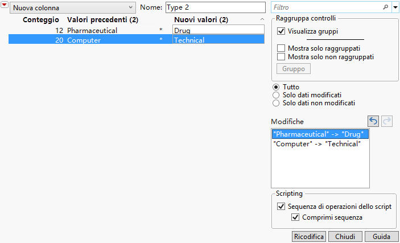Select the Tutto radio button

click(277, 87)
